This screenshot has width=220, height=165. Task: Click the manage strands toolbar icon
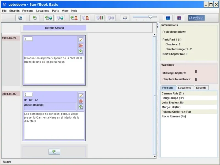tap(100, 18)
